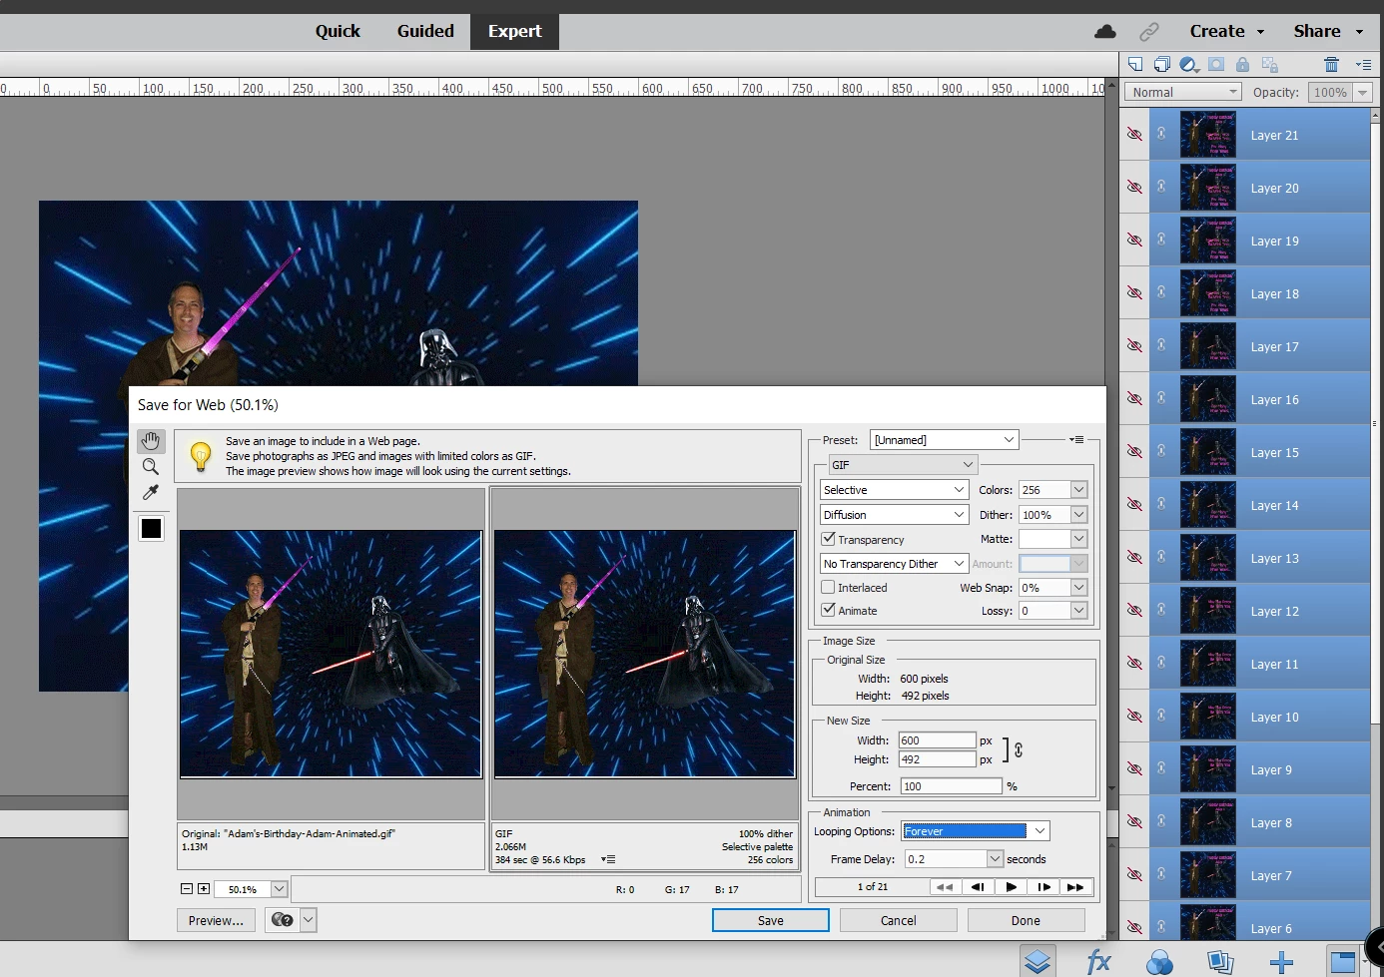Viewport: 1384px width, 977px height.
Task: Go to the previous animation frame
Action: (979, 886)
